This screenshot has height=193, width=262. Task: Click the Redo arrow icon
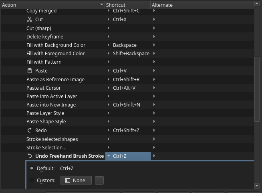coord(29,131)
